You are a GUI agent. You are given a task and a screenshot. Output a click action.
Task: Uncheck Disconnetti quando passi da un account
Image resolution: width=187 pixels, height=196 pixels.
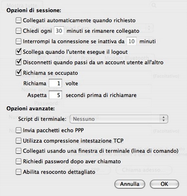(18, 62)
